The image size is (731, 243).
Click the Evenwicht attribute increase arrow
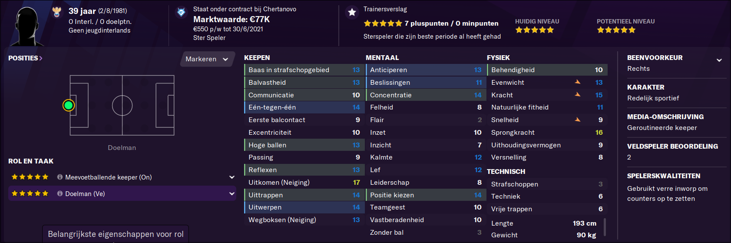[x=578, y=82]
